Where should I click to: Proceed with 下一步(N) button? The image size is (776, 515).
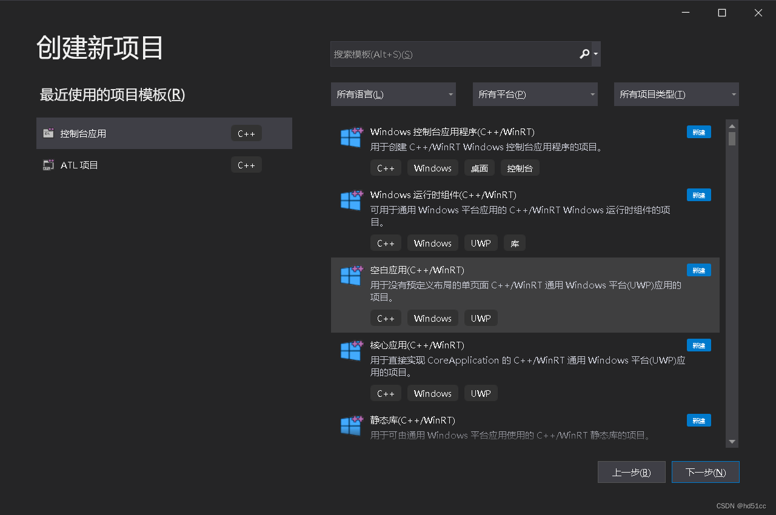(706, 472)
